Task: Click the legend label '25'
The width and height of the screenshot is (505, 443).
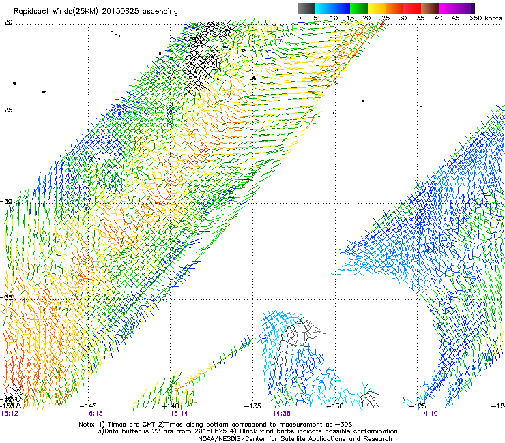Action: pyautogui.click(x=386, y=18)
